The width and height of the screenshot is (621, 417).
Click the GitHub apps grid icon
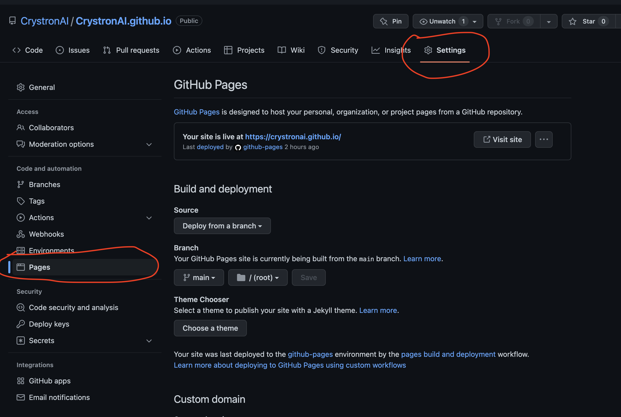pos(20,381)
